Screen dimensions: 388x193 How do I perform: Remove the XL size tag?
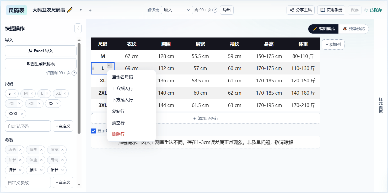coord(64,93)
